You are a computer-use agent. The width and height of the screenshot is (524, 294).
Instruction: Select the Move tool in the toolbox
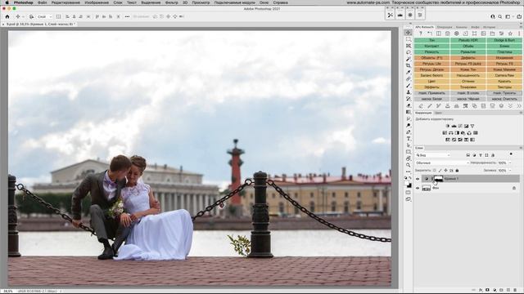pyautogui.click(x=408, y=33)
